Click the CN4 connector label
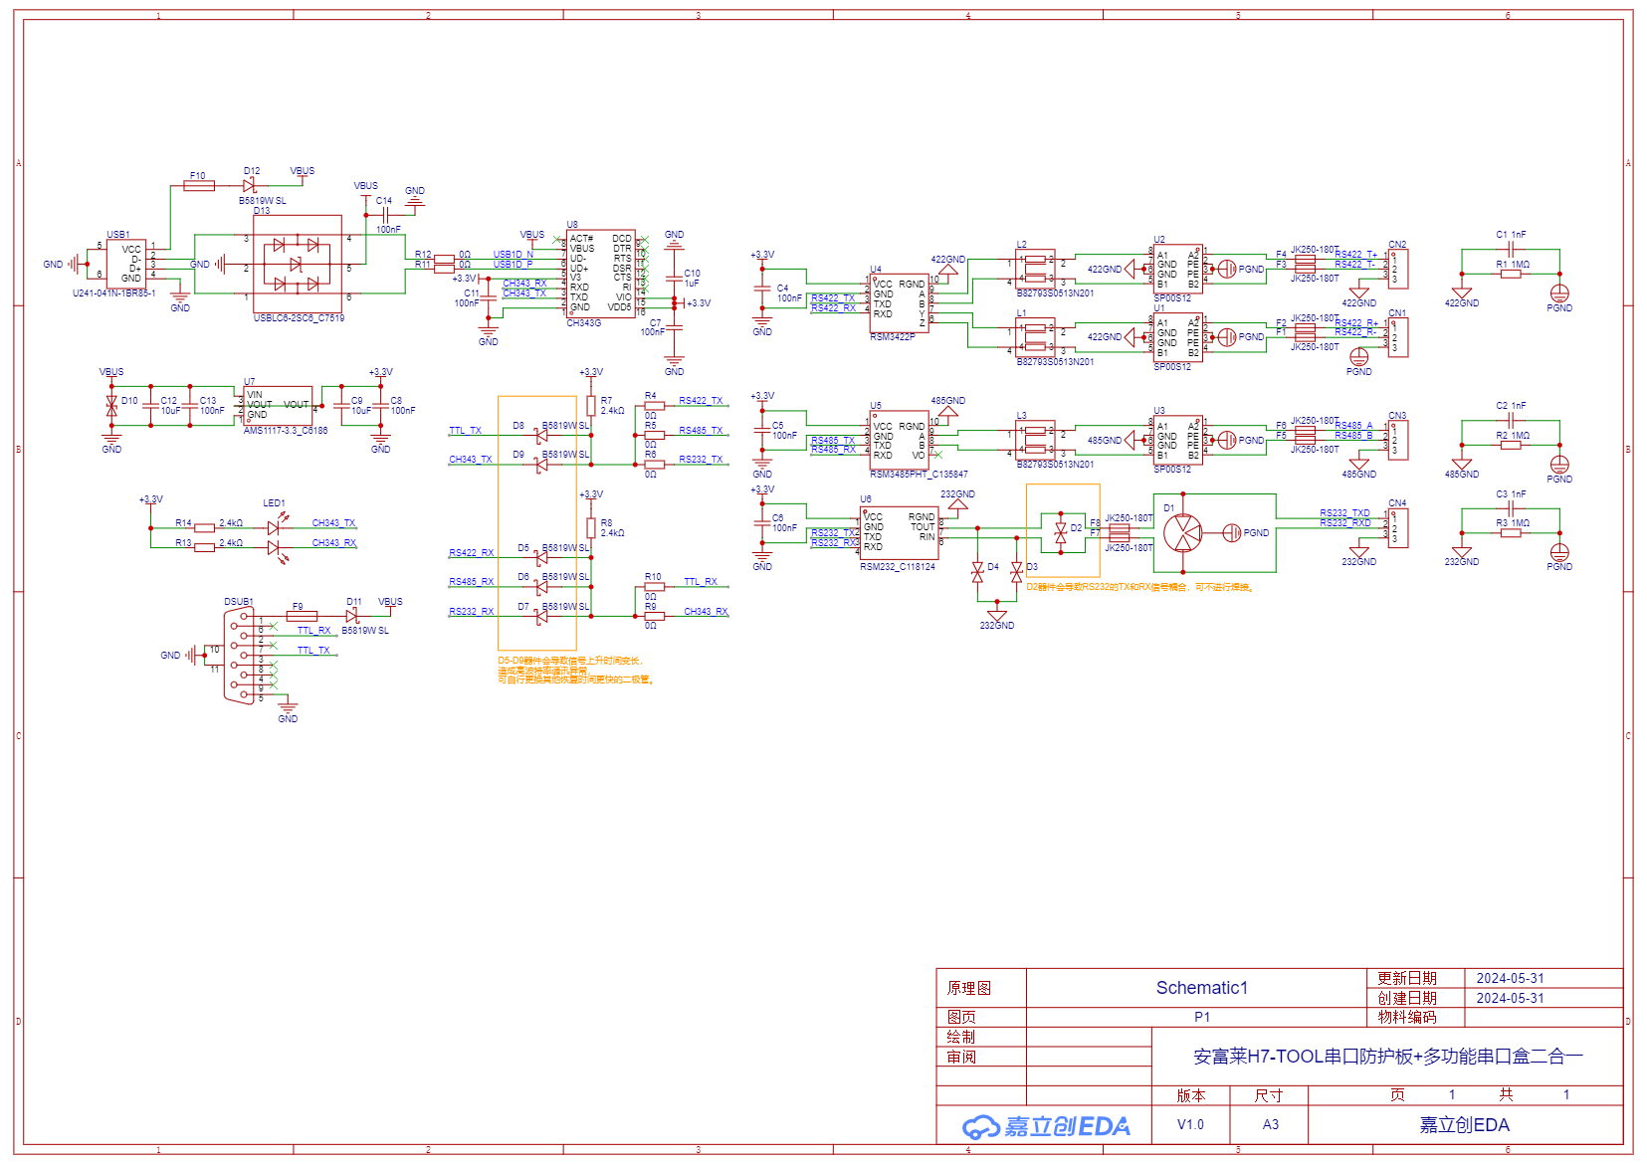This screenshot has width=1647, height=1164. click(x=1397, y=503)
